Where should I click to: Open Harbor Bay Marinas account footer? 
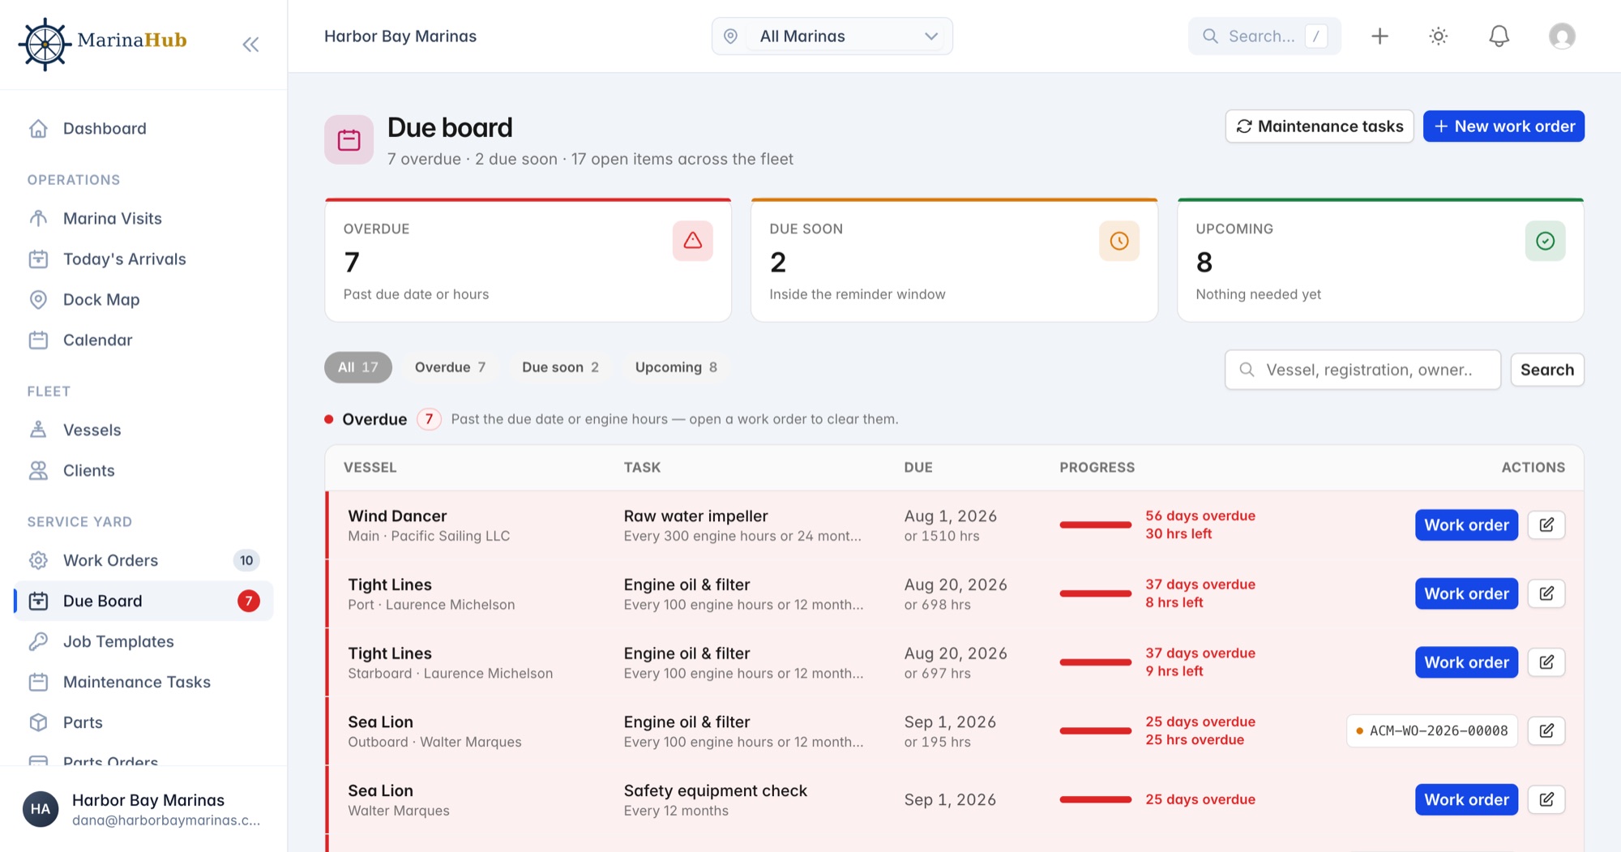coord(143,809)
